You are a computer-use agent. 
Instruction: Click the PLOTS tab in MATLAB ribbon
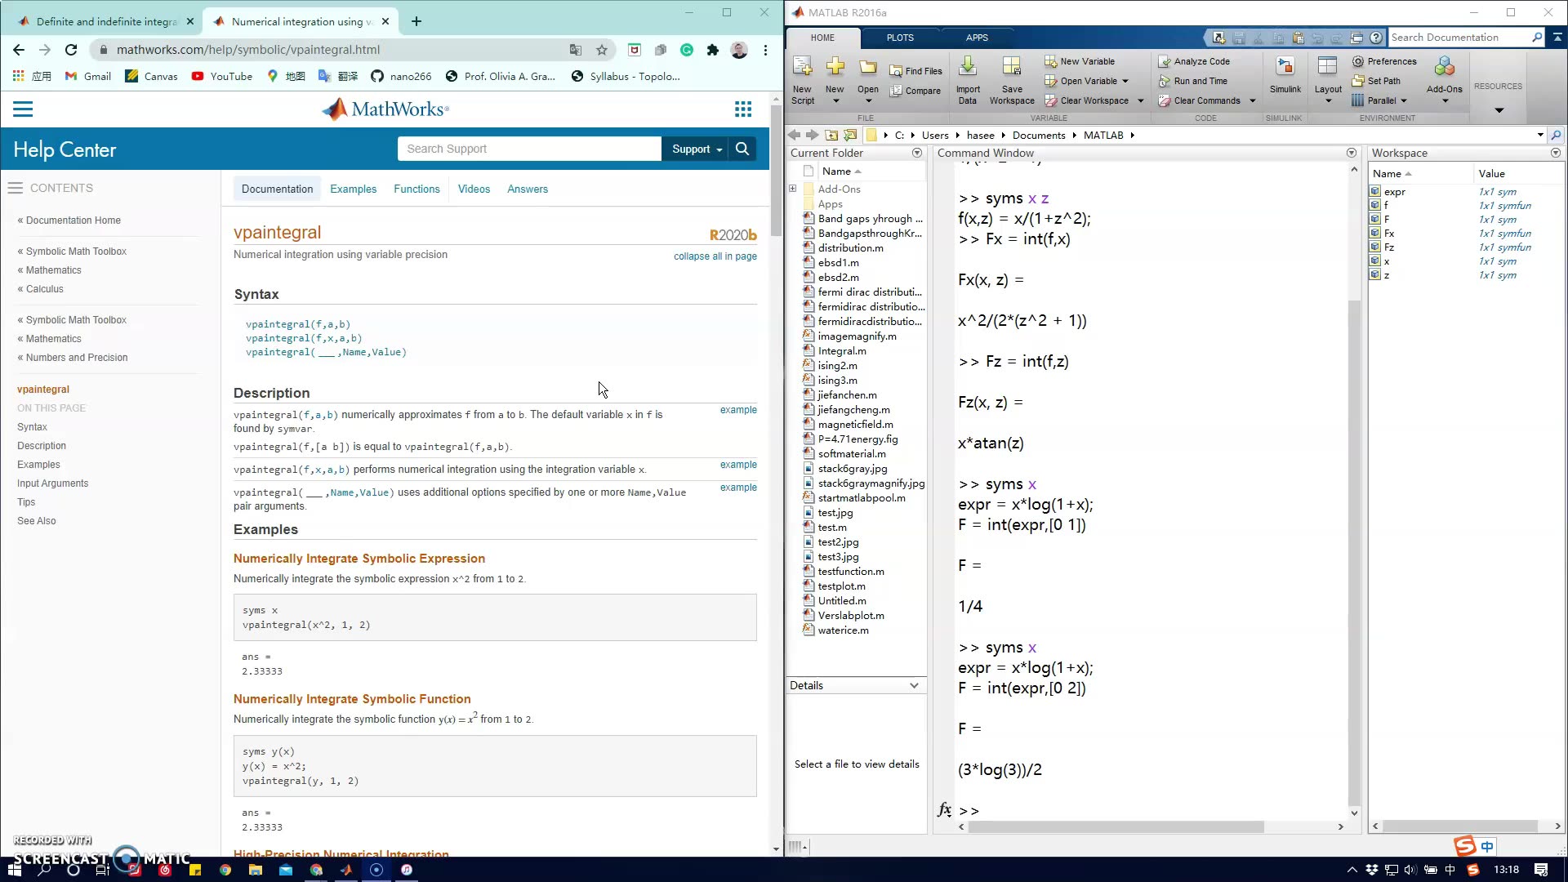click(900, 38)
